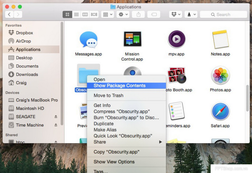The height and width of the screenshot is (173, 252).
Task: Choose Show View Options
Action: click(126, 162)
